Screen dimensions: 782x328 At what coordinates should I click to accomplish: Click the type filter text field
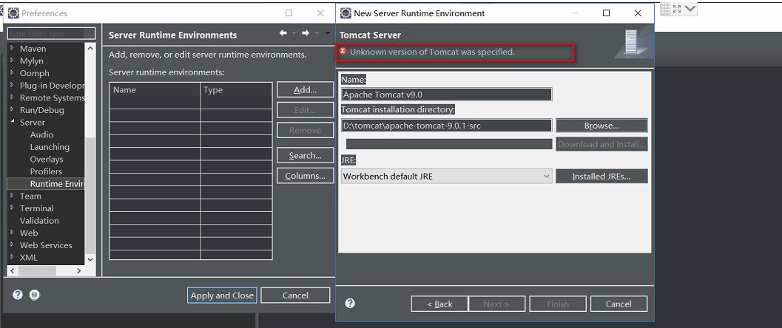(x=51, y=33)
